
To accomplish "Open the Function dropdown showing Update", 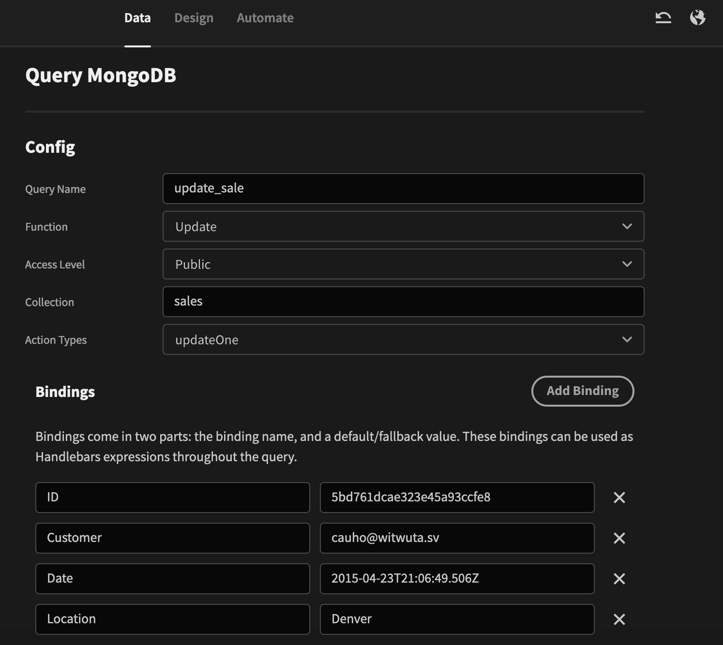I will (403, 226).
